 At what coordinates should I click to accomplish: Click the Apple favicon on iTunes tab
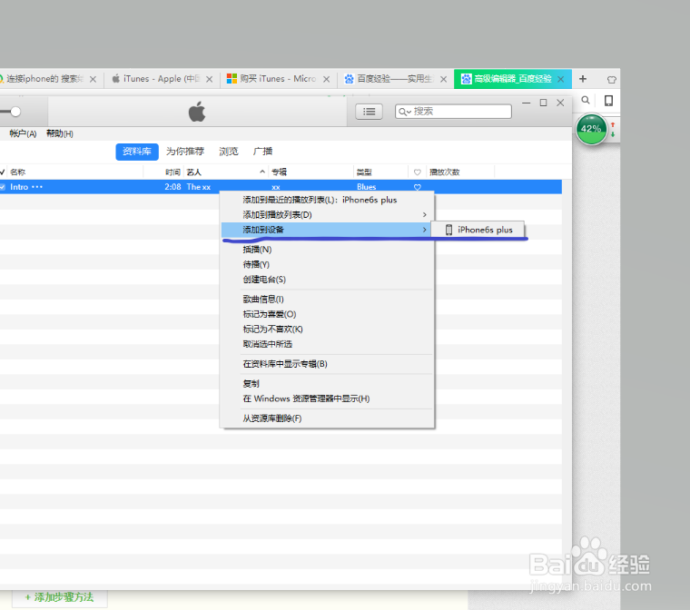pyautogui.click(x=115, y=79)
